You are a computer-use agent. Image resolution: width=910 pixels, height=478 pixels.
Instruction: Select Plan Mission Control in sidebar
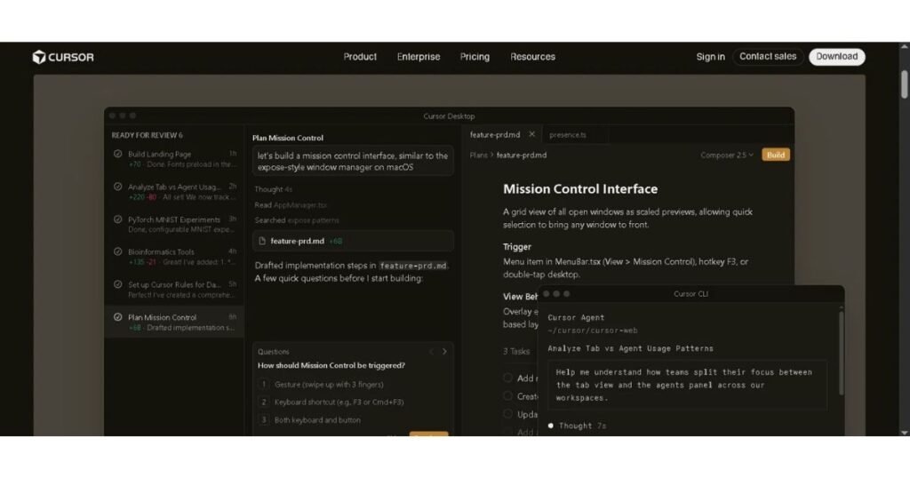[x=174, y=323]
